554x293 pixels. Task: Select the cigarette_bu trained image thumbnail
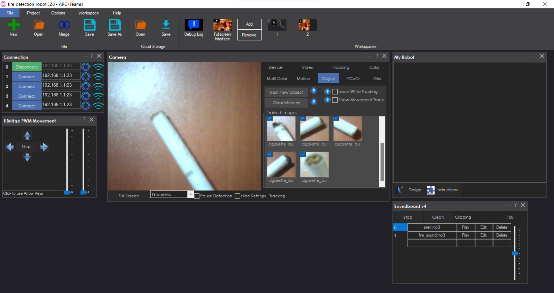point(281,129)
